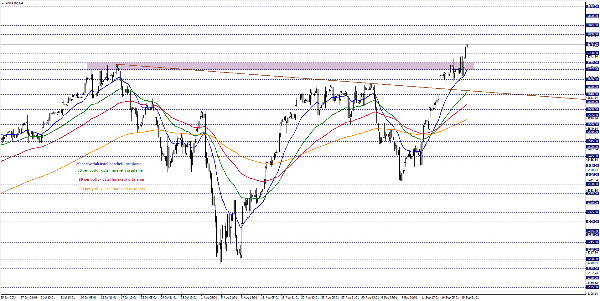Viewport: 600px width, 301px height.
Task: Click the 5875.00 price level label
Action: point(592,7)
